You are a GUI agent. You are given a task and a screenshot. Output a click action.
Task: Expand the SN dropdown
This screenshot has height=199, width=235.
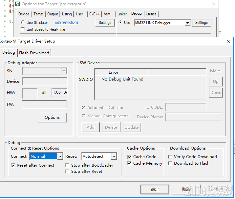64,71
